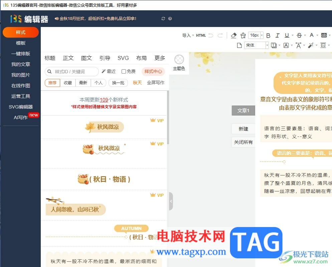
Task: Click the speaker announcement icon
Action: [56, 19]
